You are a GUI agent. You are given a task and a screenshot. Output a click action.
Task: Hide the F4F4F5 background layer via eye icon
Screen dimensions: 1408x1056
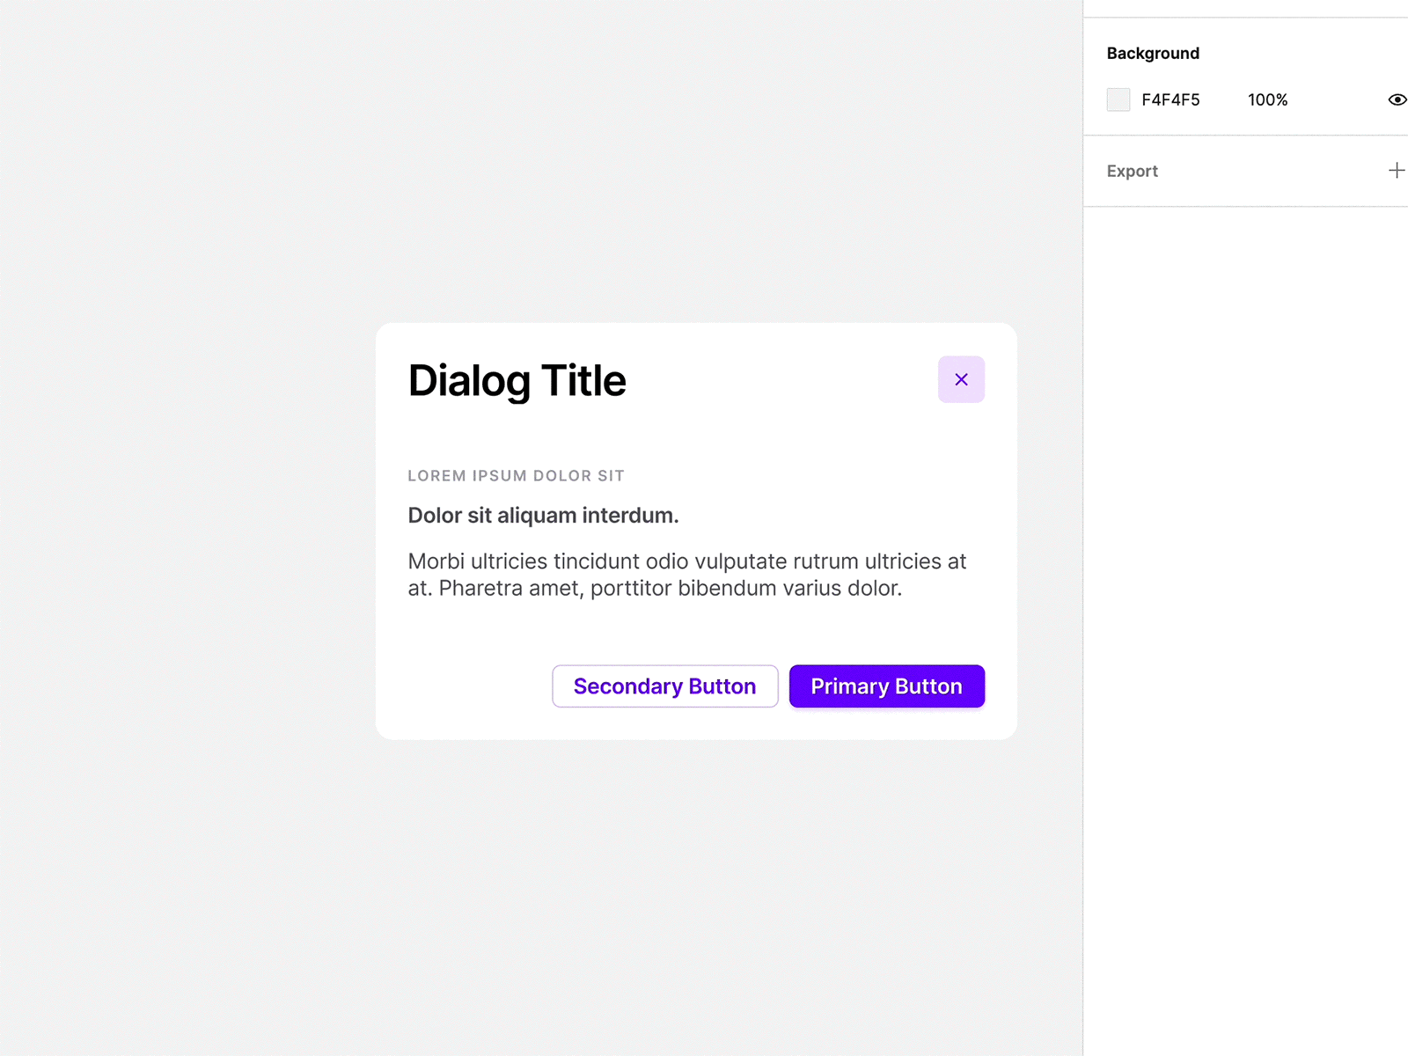(x=1397, y=99)
